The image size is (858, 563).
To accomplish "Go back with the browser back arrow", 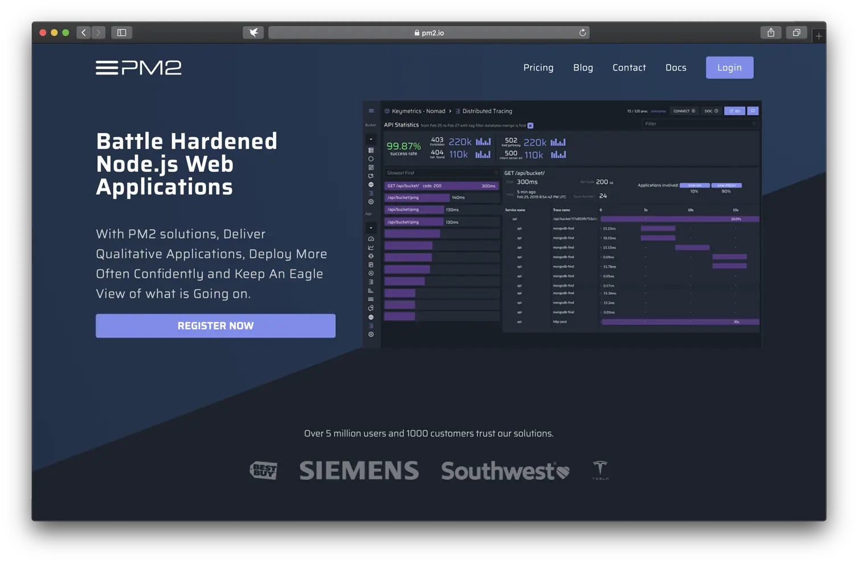I will point(84,32).
